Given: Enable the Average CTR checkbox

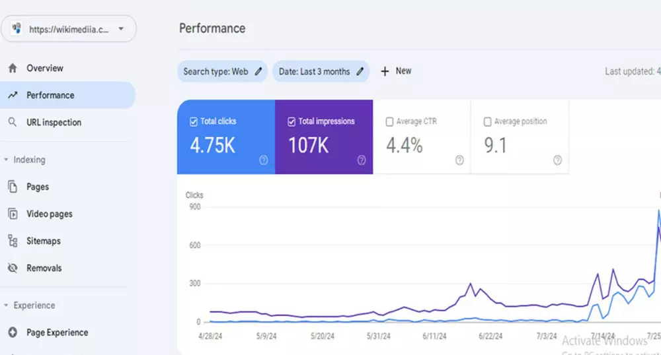Looking at the screenshot, I should click(x=389, y=121).
